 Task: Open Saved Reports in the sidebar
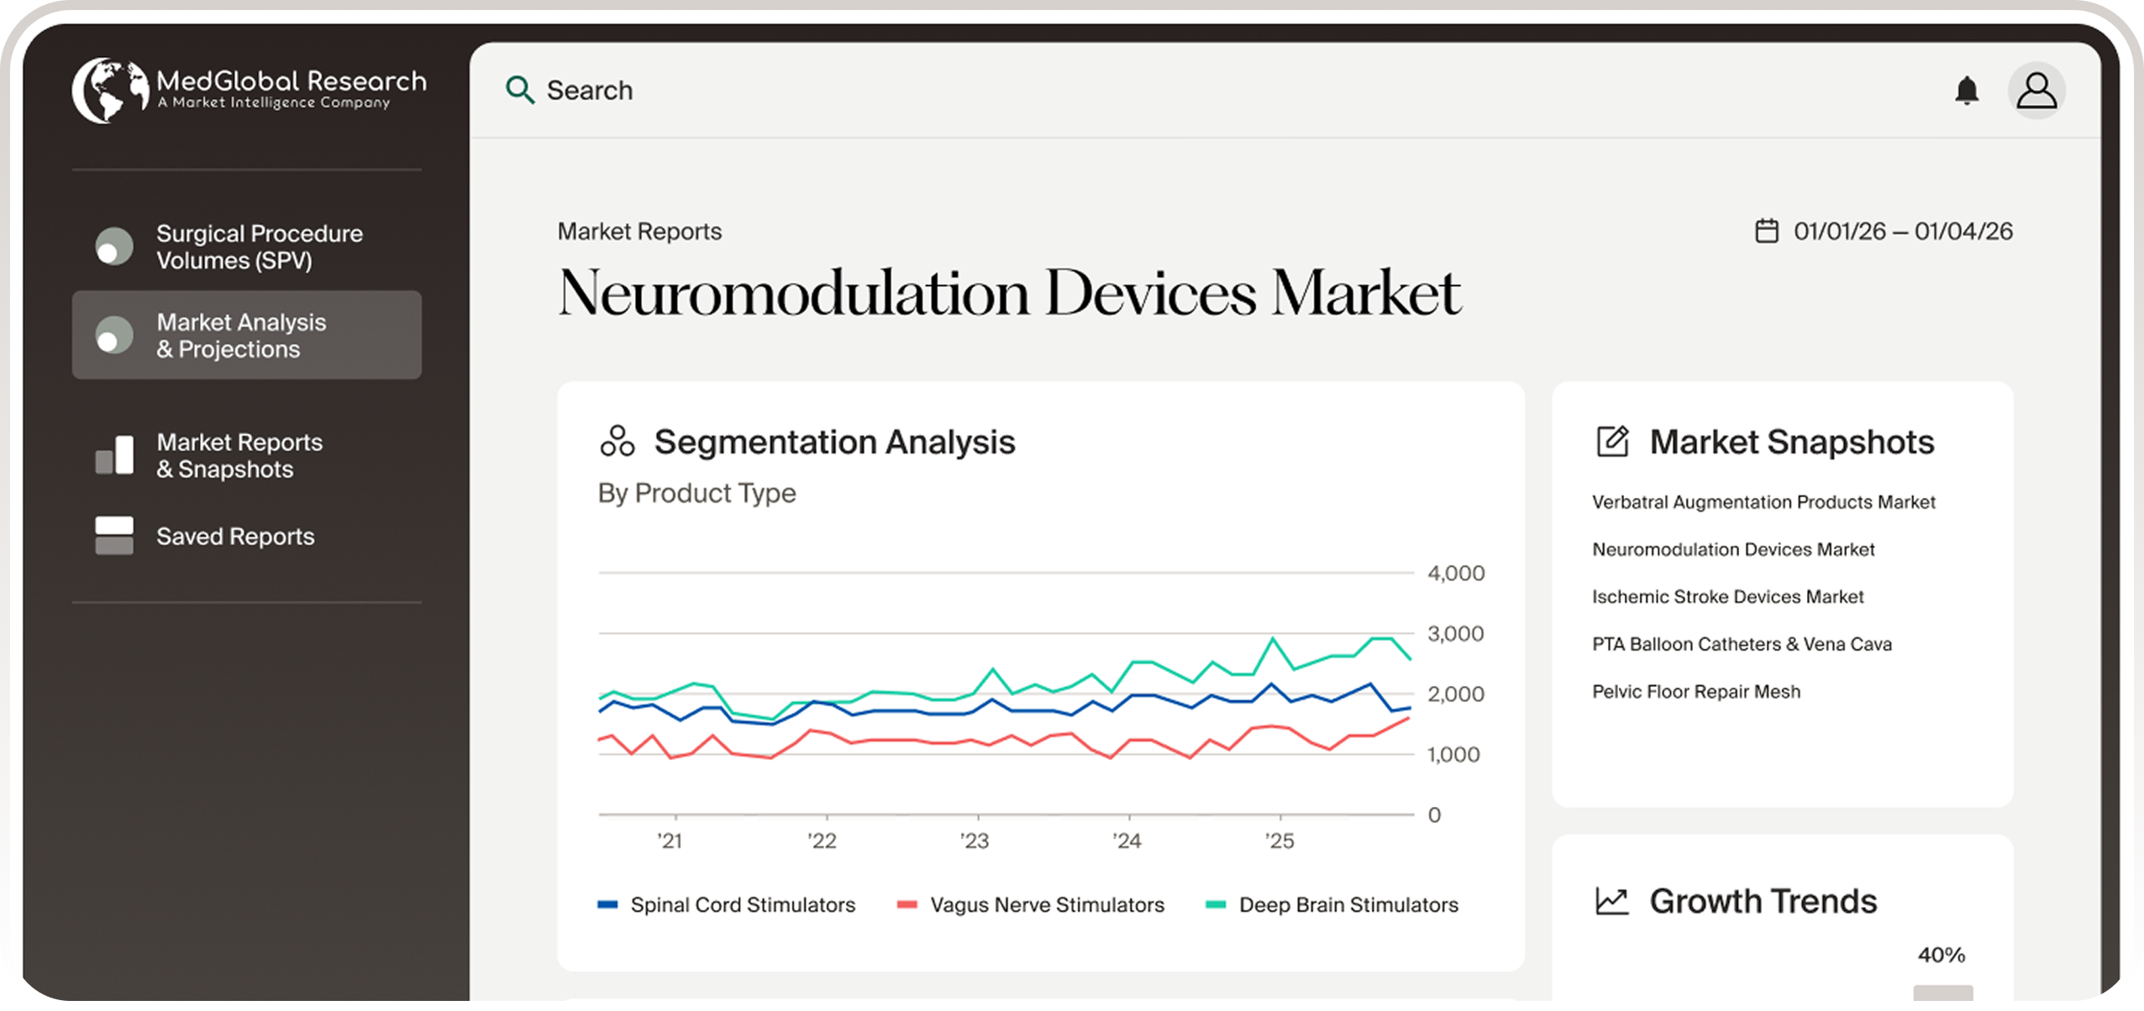tap(247, 536)
